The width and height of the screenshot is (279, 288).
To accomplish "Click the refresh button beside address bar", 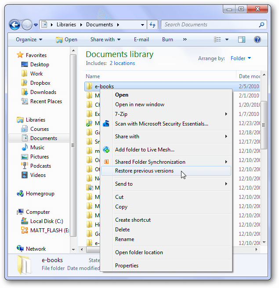I will pyautogui.click(x=153, y=25).
